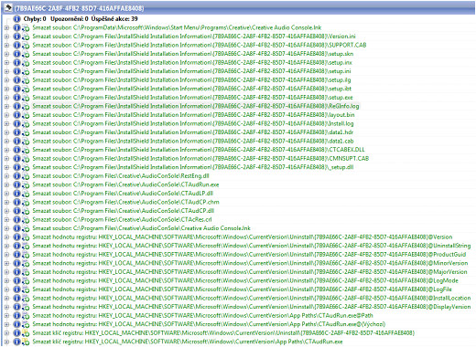The width and height of the screenshot is (476, 347).
Task: Select row text ending in CTCABEX.DLL
Action: pyautogui.click(x=199, y=150)
